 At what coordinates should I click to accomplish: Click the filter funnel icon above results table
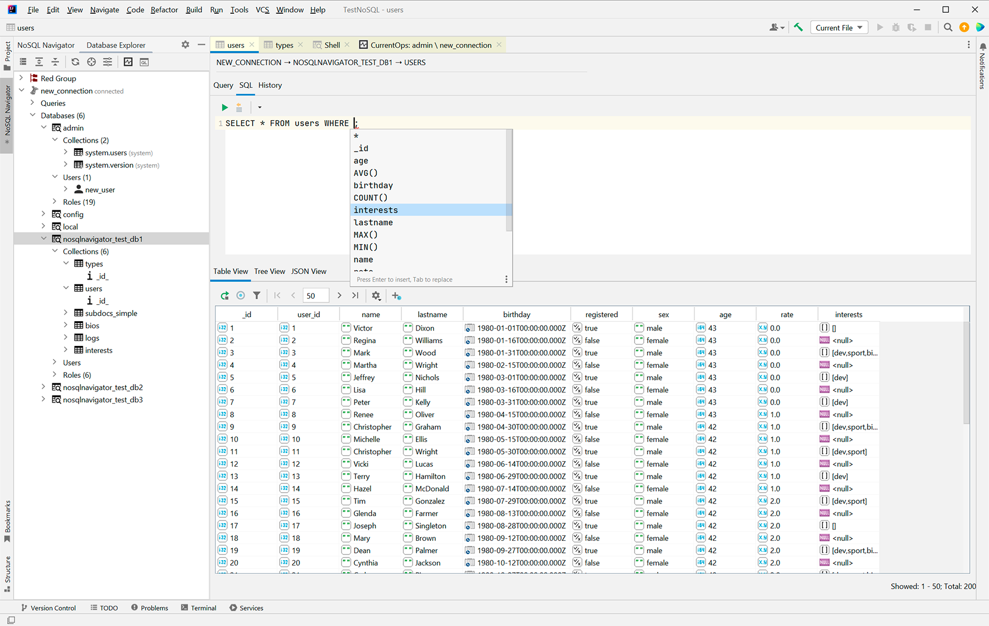[257, 295]
